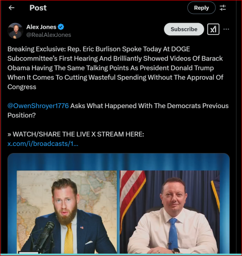
Task: Open the blue-tie congressman video frame
Action: point(170,212)
